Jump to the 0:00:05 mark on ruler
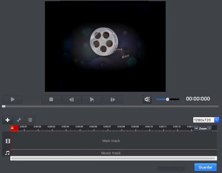The image size is (222, 173). pos(79,126)
